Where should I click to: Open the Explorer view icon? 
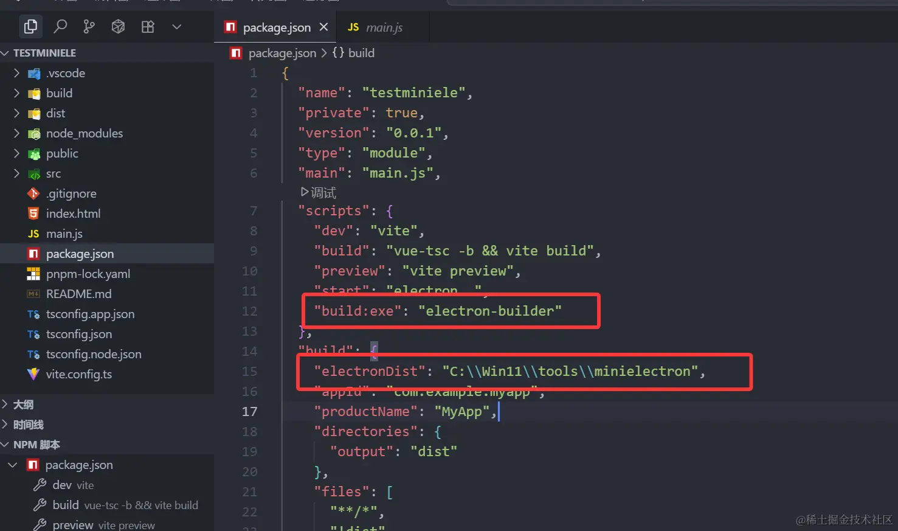[x=30, y=26]
